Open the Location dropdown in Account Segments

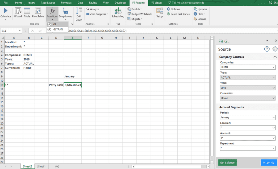[x=247, y=128]
